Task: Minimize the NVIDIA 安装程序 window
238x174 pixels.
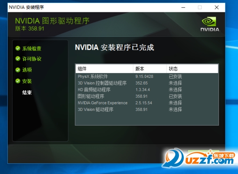Action: point(183,7)
